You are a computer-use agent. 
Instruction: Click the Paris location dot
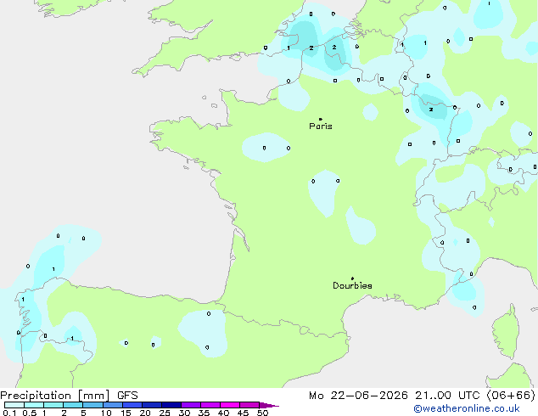[x=321, y=119]
